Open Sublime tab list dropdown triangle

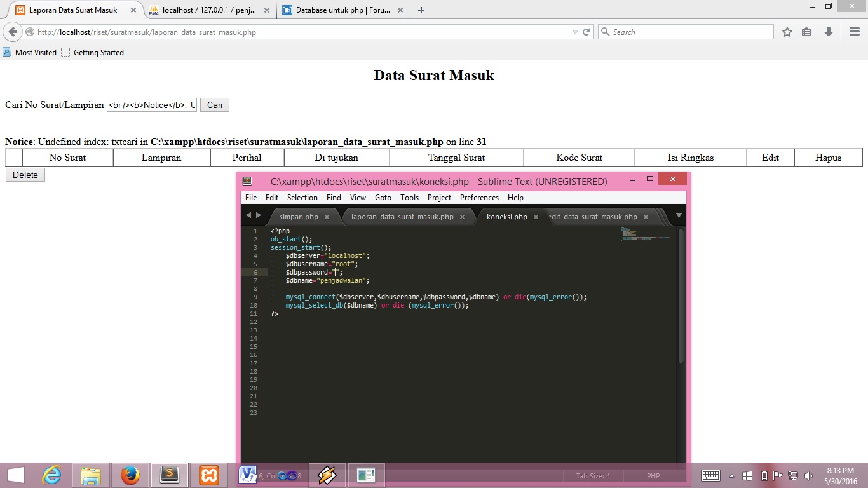(x=679, y=215)
